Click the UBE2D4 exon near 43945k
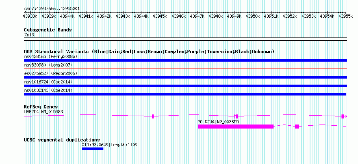The image size is (358, 164). (x=153, y=116)
